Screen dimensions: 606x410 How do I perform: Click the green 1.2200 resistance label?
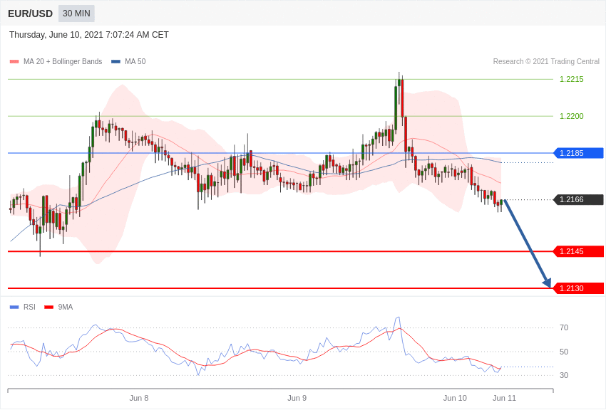[x=572, y=116]
